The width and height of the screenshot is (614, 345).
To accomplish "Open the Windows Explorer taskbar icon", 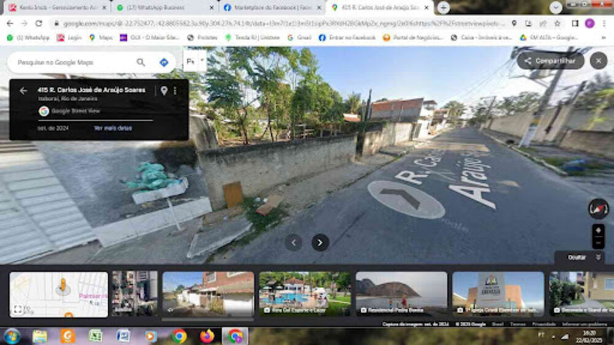I will 39,336.
